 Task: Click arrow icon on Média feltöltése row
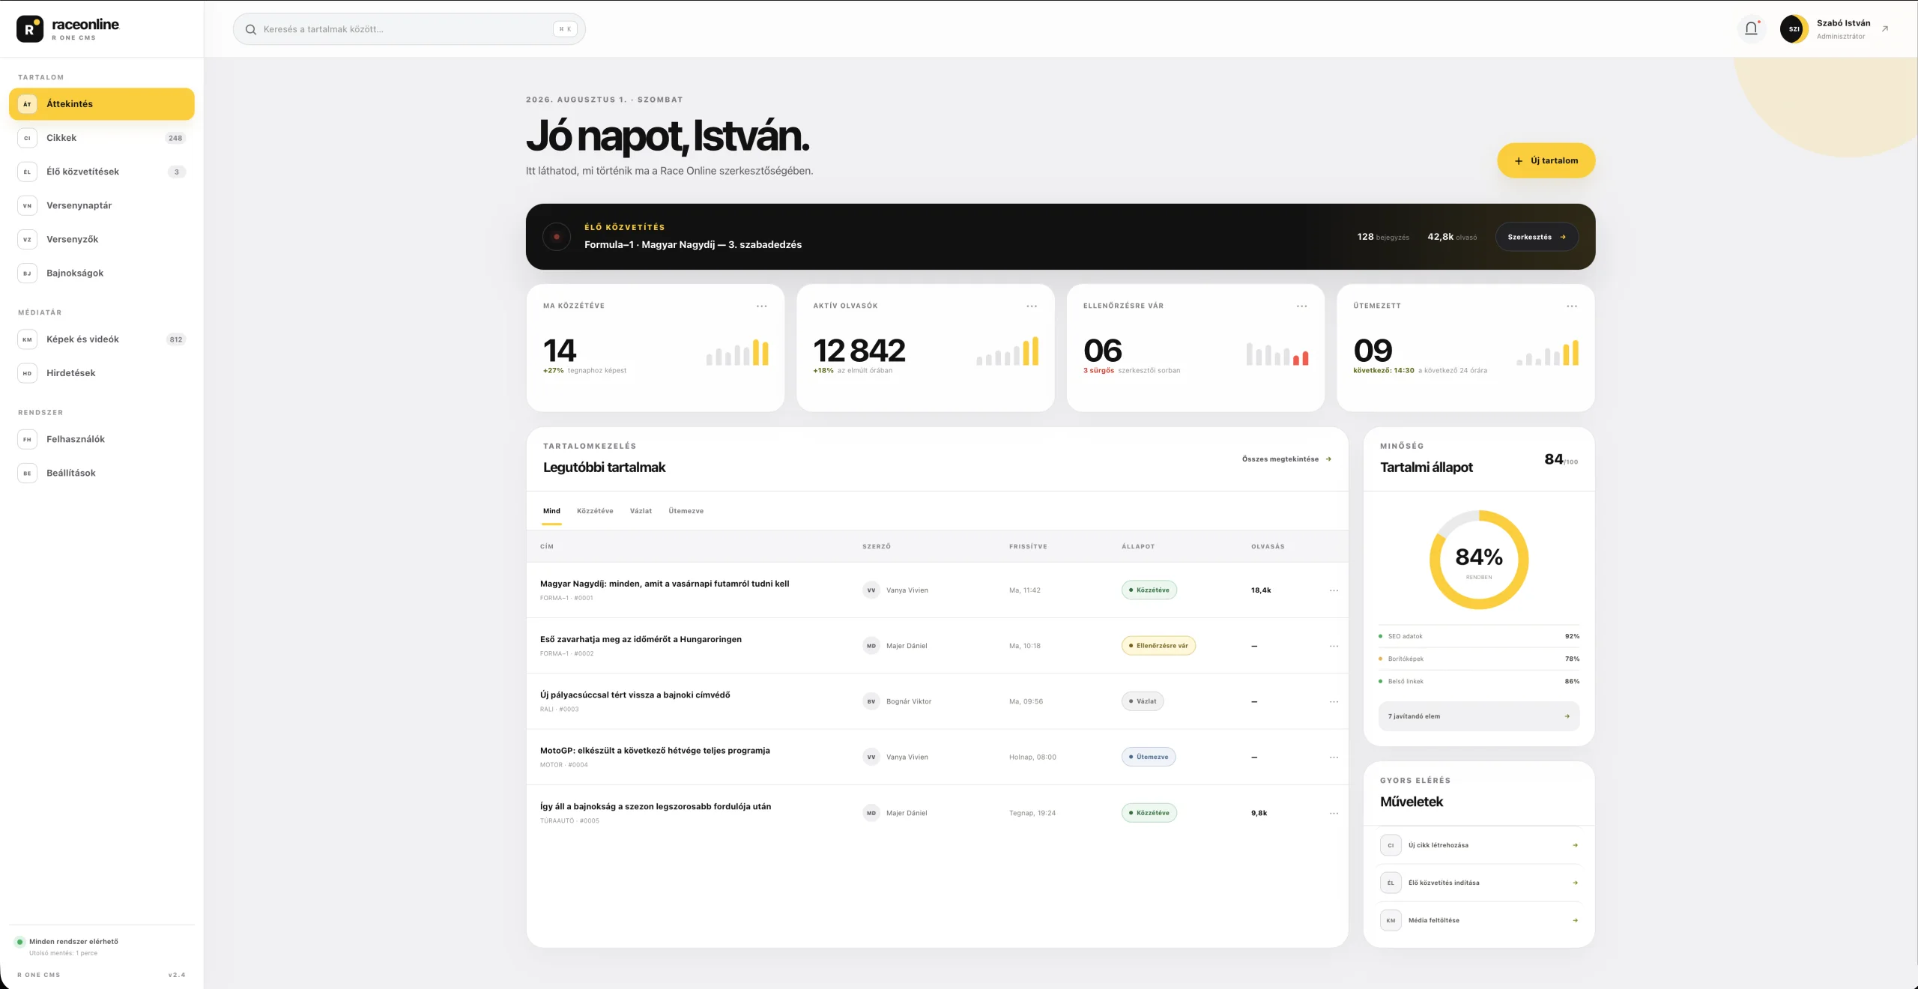pyautogui.click(x=1575, y=920)
